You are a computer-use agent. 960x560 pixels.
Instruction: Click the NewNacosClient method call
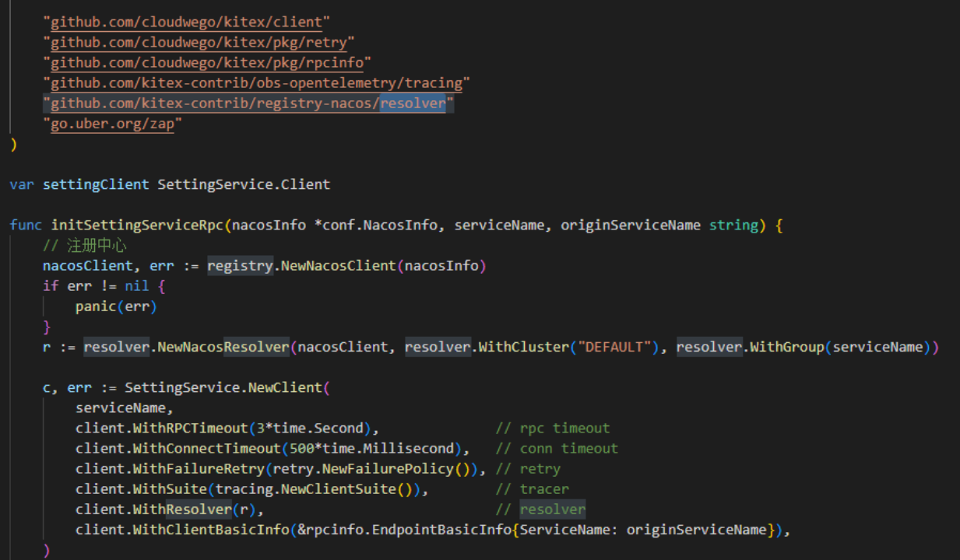(x=338, y=266)
